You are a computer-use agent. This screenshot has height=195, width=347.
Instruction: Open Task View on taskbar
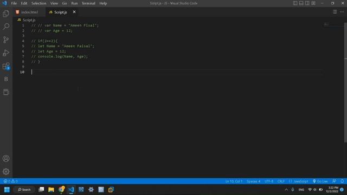pos(41,190)
